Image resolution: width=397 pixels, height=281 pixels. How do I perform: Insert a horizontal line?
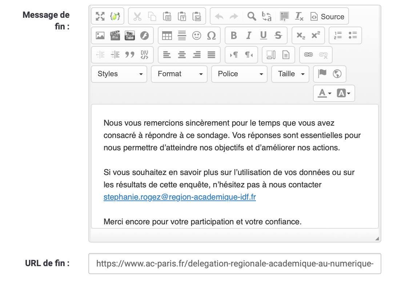pos(182,36)
